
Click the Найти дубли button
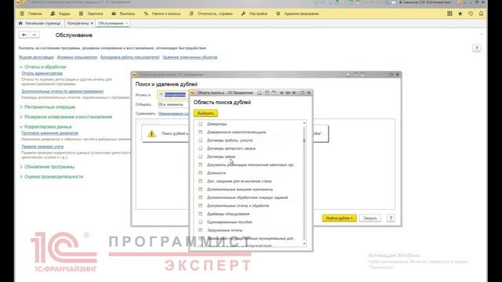click(340, 218)
